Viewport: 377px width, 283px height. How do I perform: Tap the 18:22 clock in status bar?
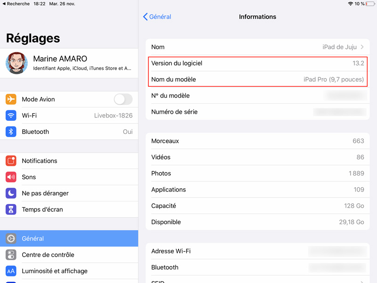coord(40,4)
